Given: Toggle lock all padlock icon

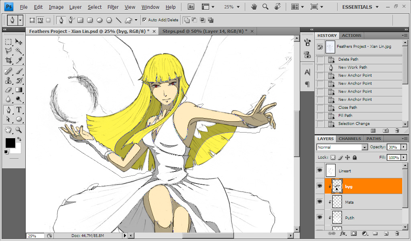Looking at the screenshot, I should coord(355,157).
